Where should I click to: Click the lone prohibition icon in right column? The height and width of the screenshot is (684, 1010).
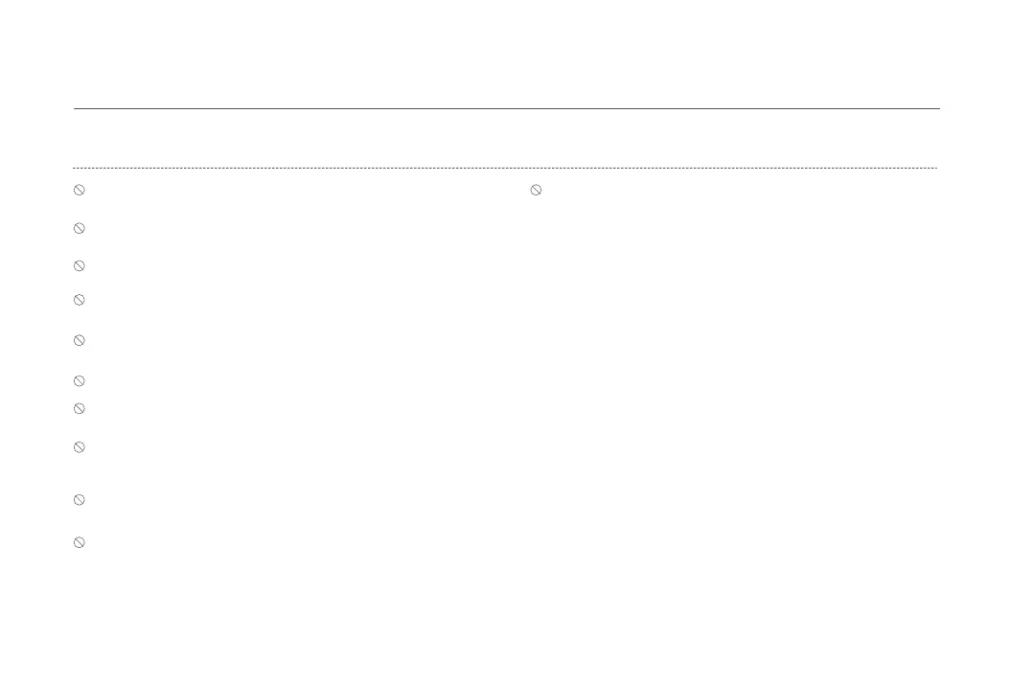tap(536, 190)
